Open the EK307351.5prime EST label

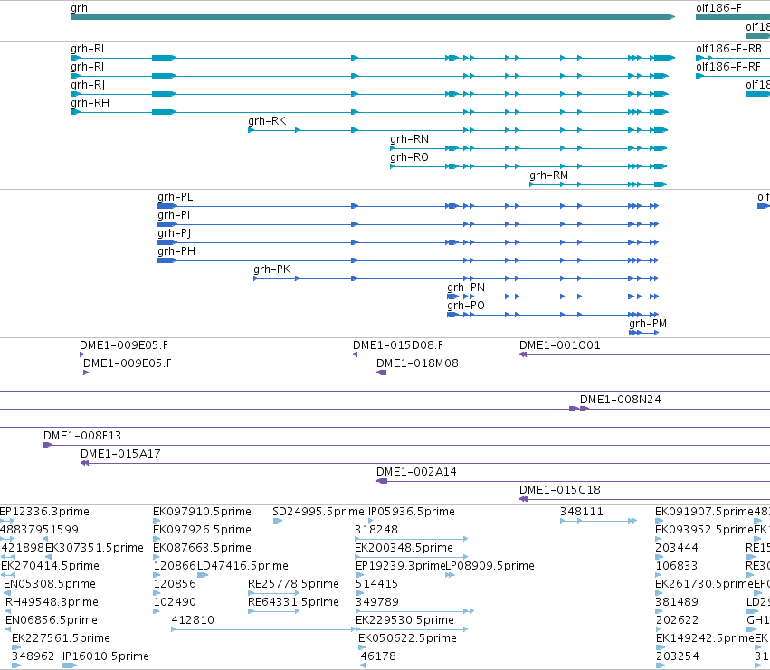[94, 548]
